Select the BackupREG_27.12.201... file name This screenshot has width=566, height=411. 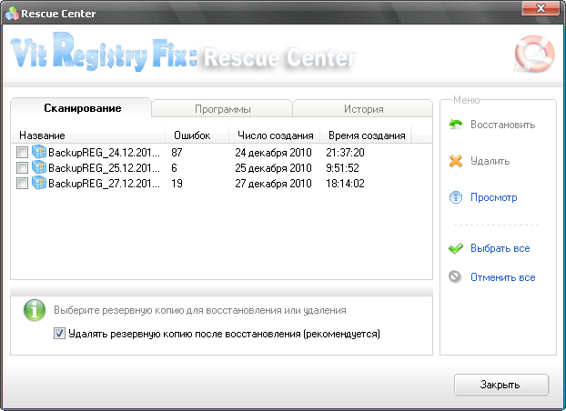[104, 184]
